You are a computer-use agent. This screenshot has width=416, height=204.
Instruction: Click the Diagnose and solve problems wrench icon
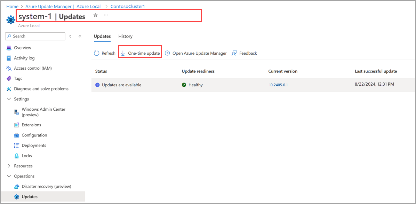(9, 89)
